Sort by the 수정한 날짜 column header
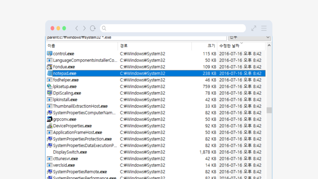318x179 pixels. click(x=229, y=46)
